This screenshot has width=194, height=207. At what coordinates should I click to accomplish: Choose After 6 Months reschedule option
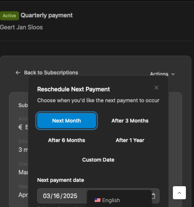[x=67, y=140]
